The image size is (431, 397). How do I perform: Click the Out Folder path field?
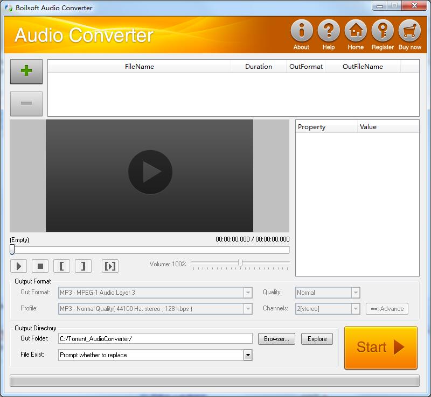pyautogui.click(x=155, y=338)
